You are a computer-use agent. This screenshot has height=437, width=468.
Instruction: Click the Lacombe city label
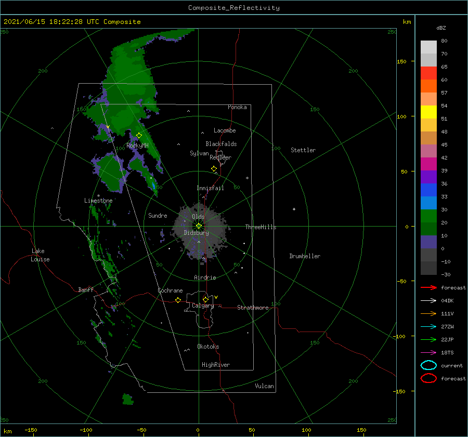[x=225, y=130]
